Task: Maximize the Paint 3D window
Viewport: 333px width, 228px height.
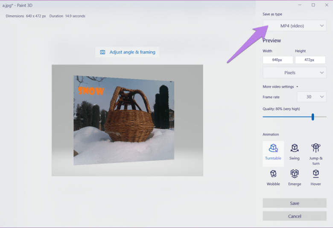Action: point(313,5)
